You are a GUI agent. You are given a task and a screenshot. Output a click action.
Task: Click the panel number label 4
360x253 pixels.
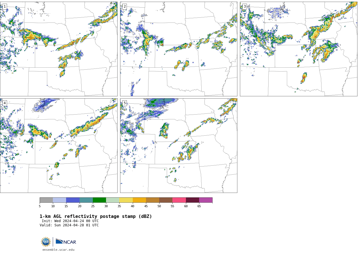[x=4, y=103]
